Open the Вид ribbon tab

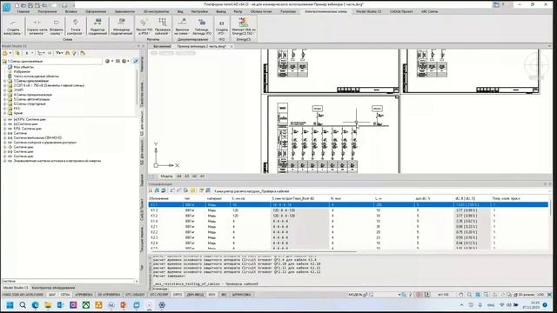coord(180,11)
